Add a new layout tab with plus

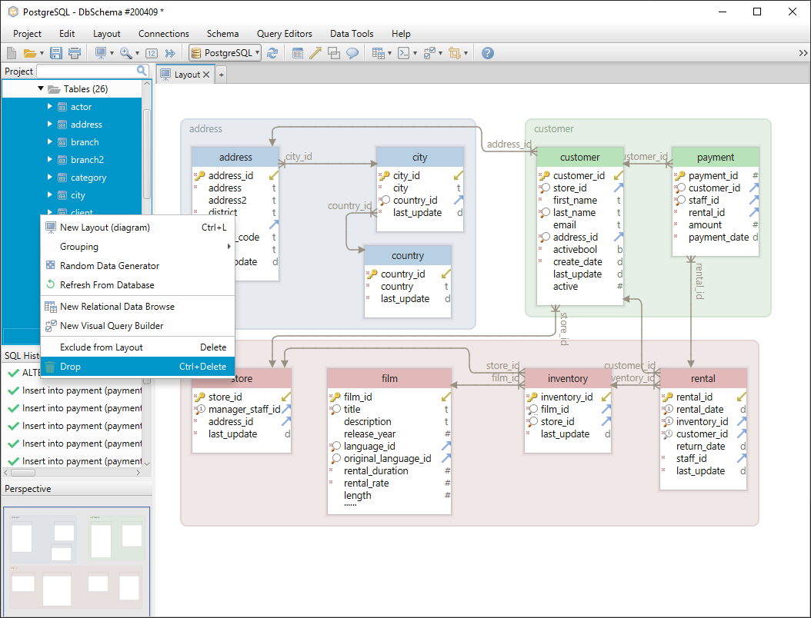(x=222, y=75)
